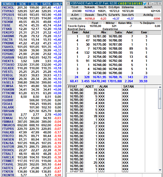Select FBIMAS symbol in watchlist
This screenshot has width=163, height=177.
point(8,122)
